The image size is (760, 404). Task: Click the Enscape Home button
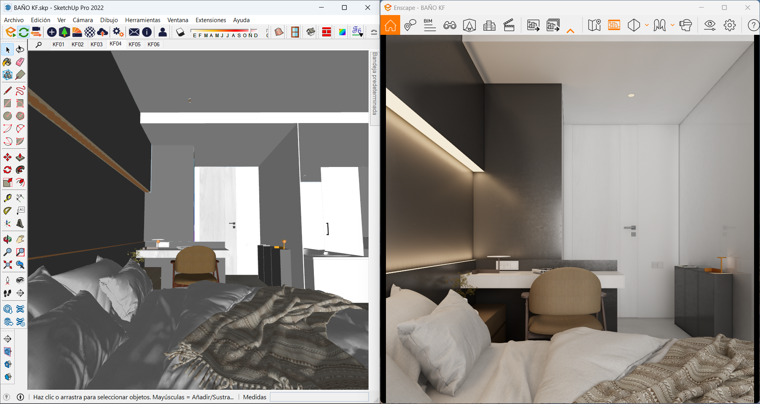click(390, 25)
